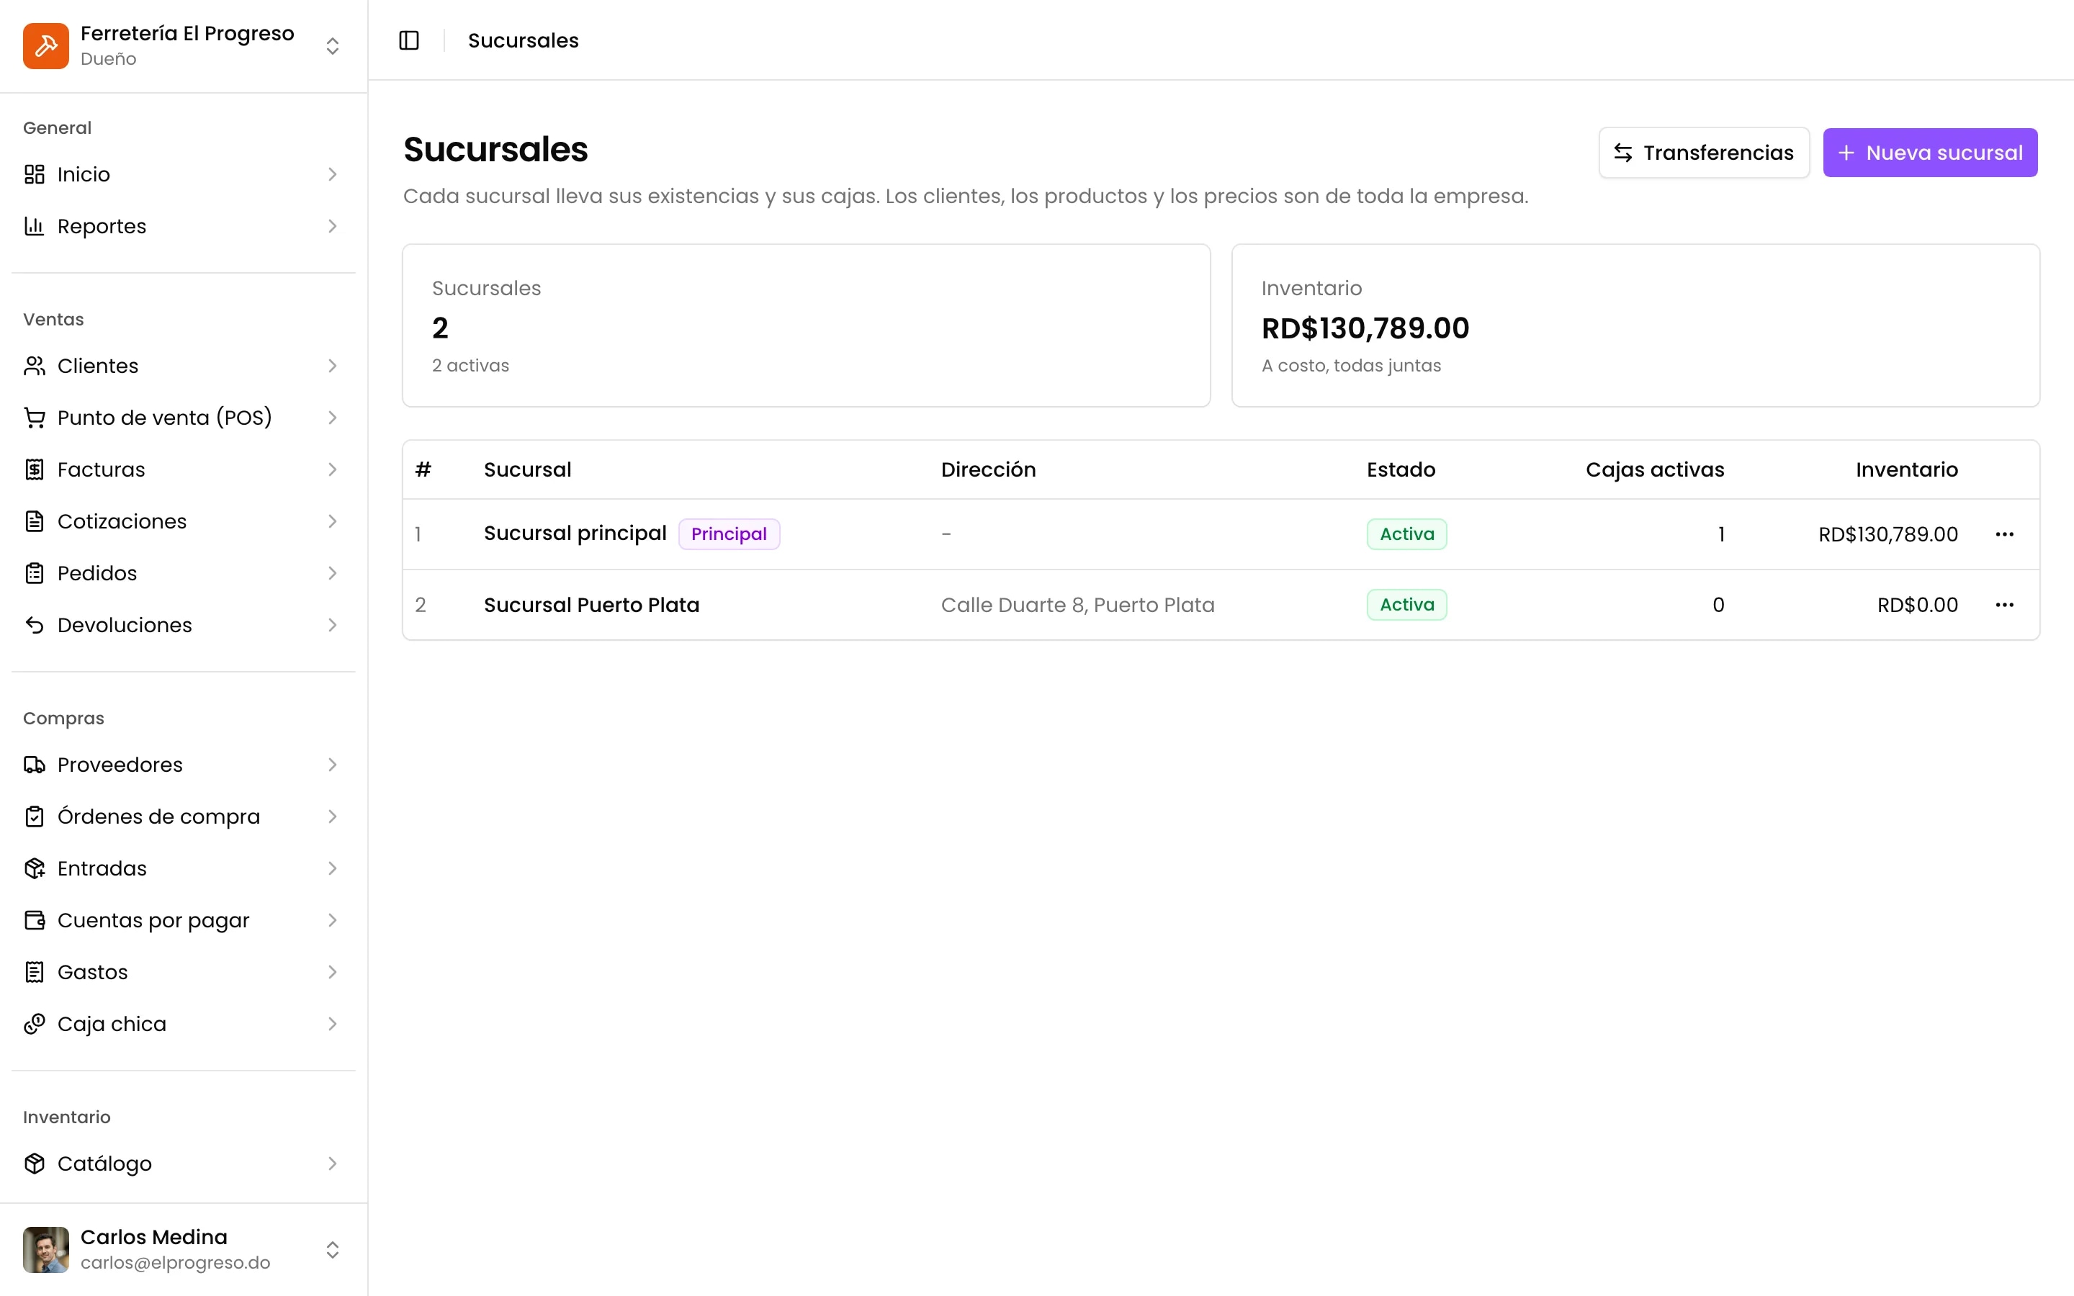Expand the Facturas chevron
Image resolution: width=2074 pixels, height=1296 pixels.
coord(333,469)
